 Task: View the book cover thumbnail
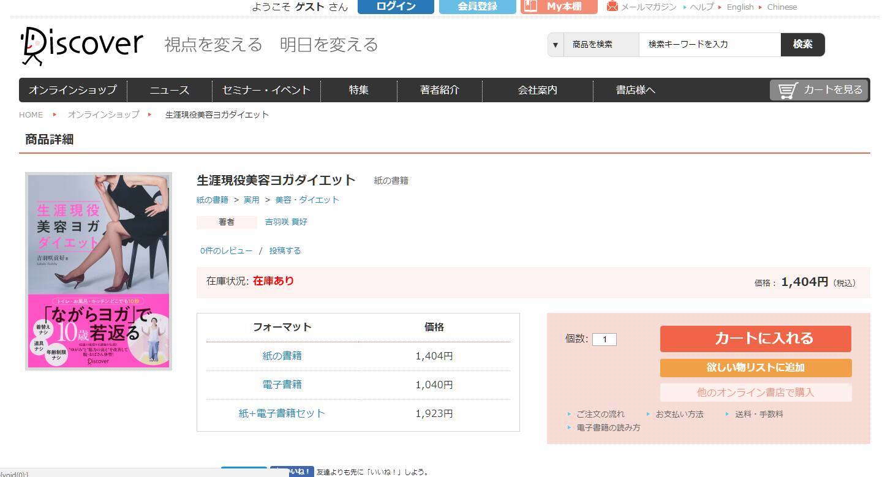click(98, 271)
